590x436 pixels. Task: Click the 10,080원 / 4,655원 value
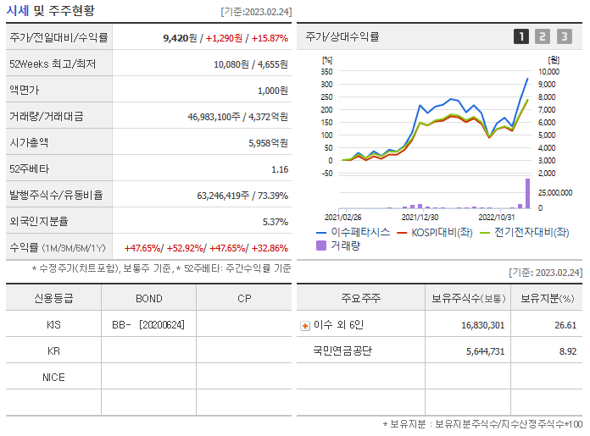point(251,64)
